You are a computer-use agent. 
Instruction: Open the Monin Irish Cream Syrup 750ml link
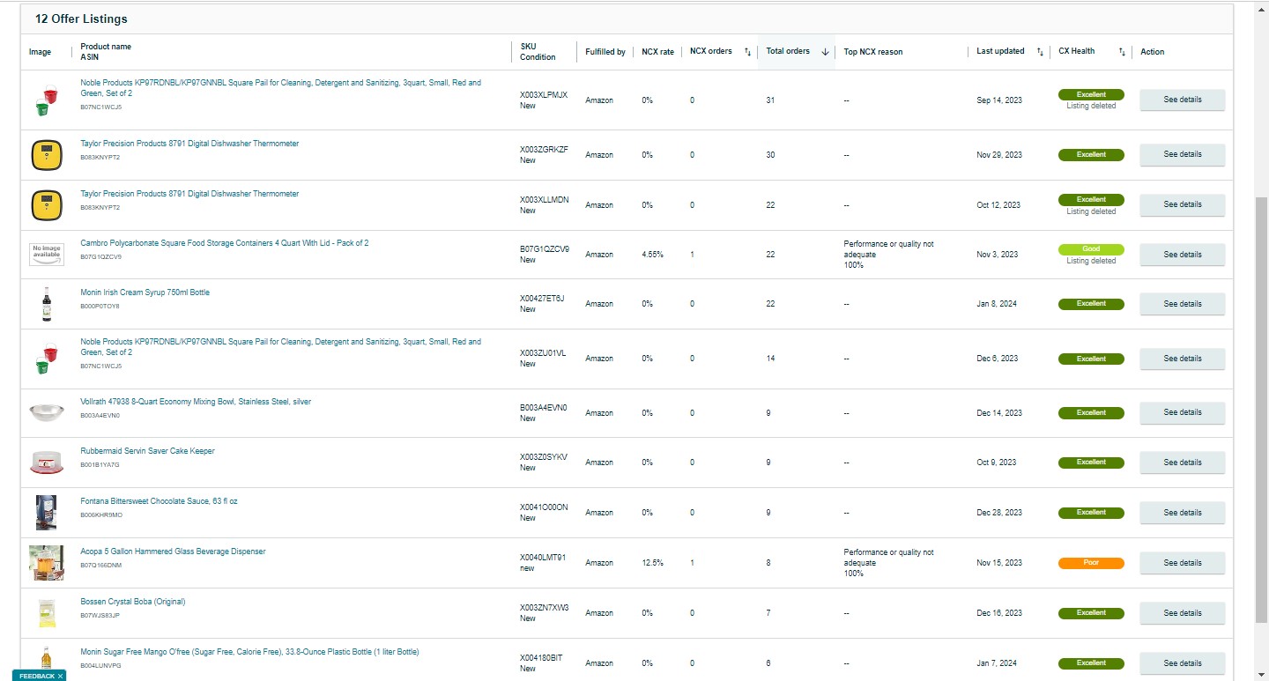[x=145, y=292]
